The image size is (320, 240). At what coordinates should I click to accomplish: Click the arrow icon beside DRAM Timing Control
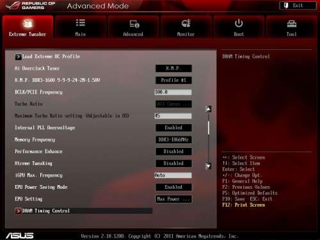tap(18, 211)
